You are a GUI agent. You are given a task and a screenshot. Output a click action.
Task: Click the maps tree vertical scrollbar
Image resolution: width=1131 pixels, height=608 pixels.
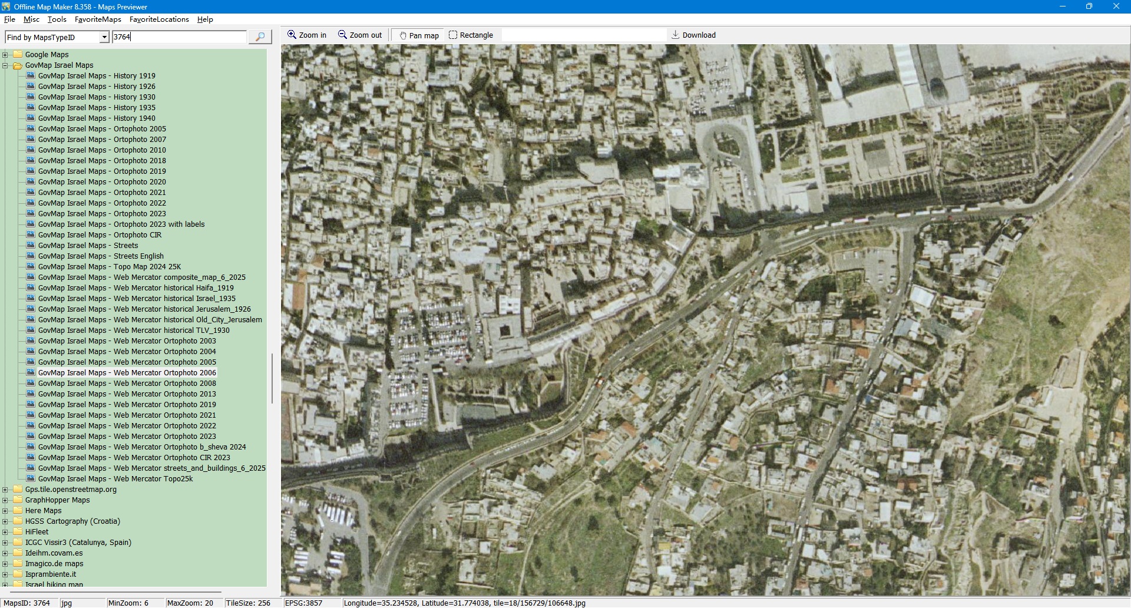point(272,377)
